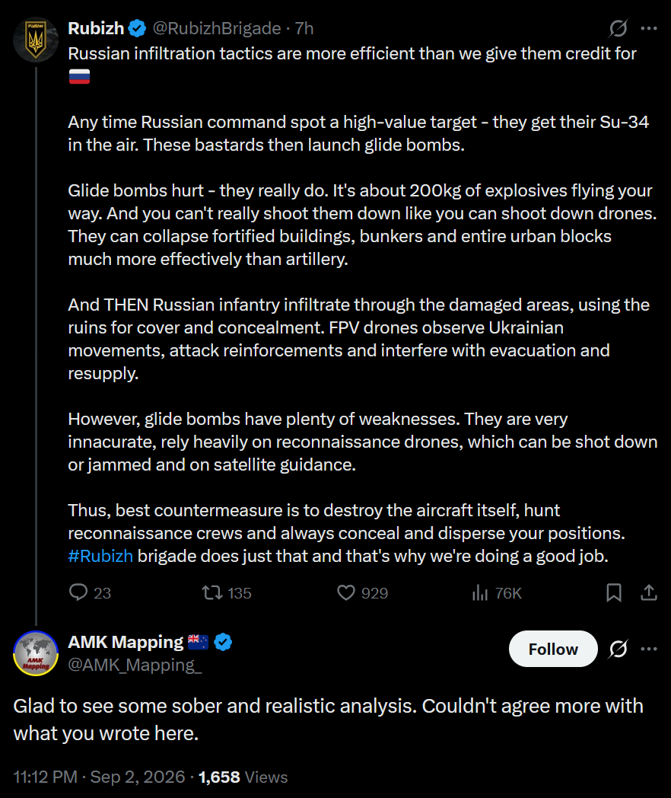Click Grok icon on Rubizh post

click(x=619, y=28)
